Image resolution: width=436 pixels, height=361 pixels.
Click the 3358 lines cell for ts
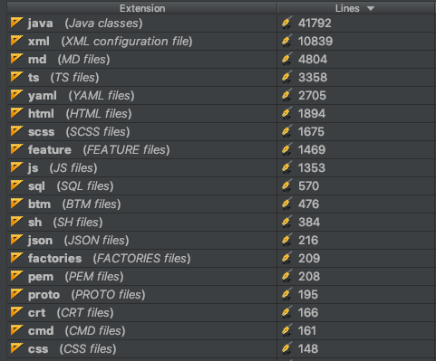click(356, 78)
